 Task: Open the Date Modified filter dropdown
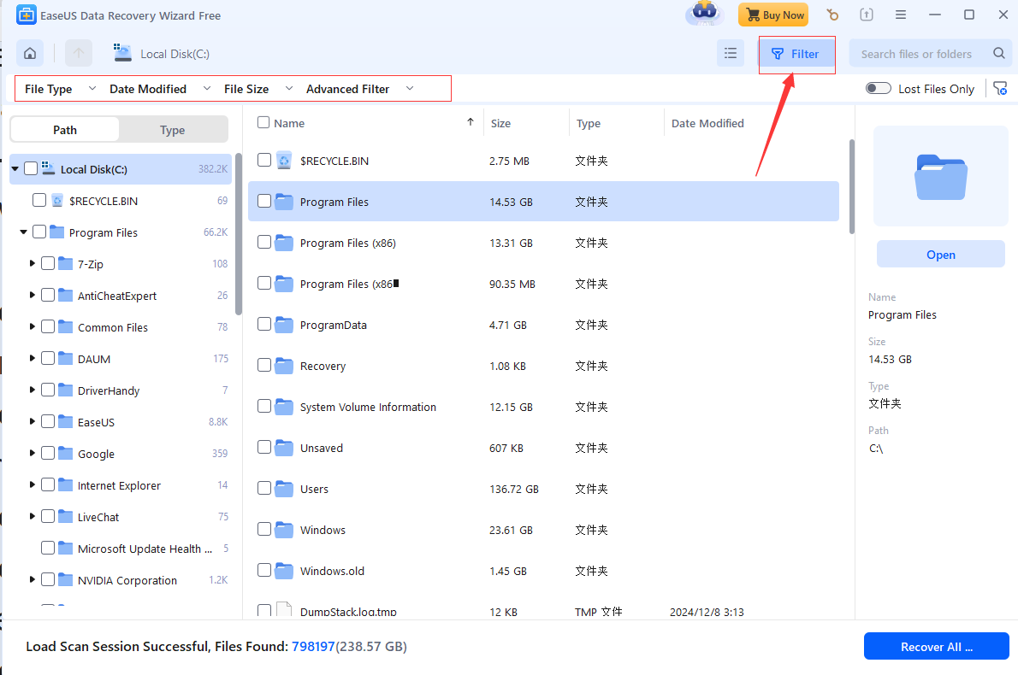click(160, 89)
